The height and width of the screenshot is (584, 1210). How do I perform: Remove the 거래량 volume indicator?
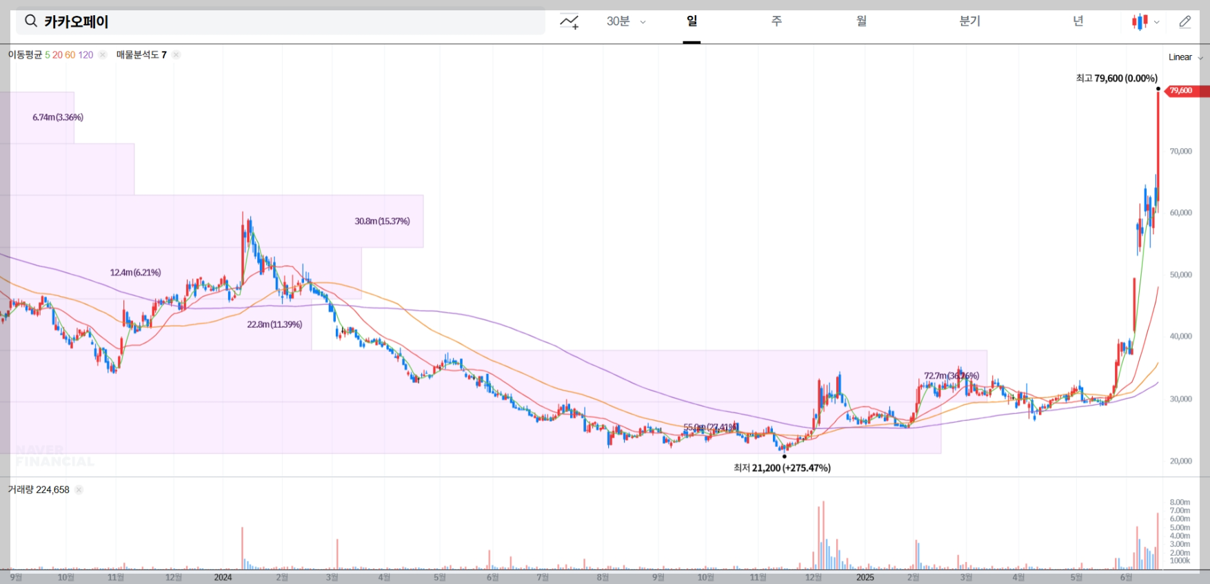point(79,490)
